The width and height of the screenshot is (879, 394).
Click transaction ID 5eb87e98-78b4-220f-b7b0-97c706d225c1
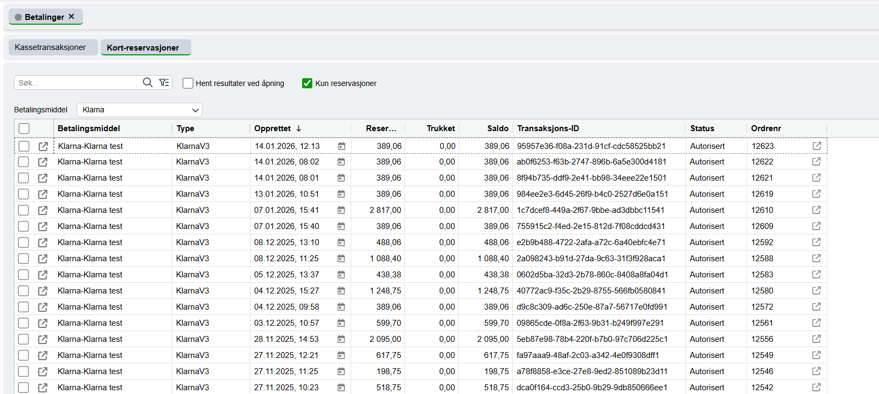[592, 339]
